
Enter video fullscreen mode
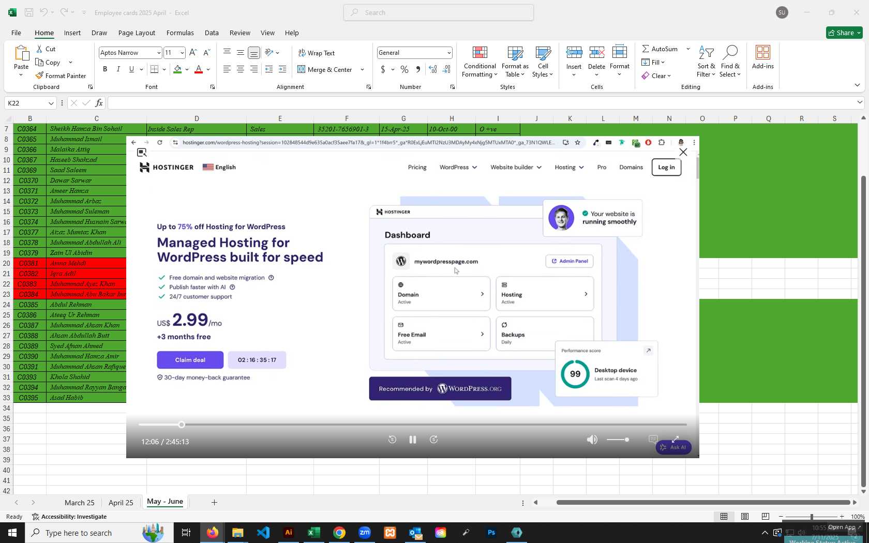click(675, 439)
